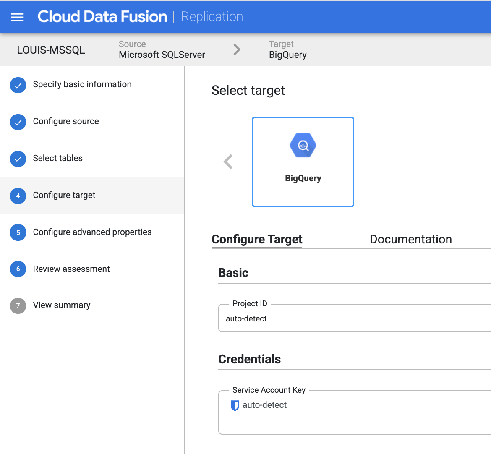This screenshot has height=454, width=491.
Task: Click the step 5 number badge
Action: [x=18, y=232]
